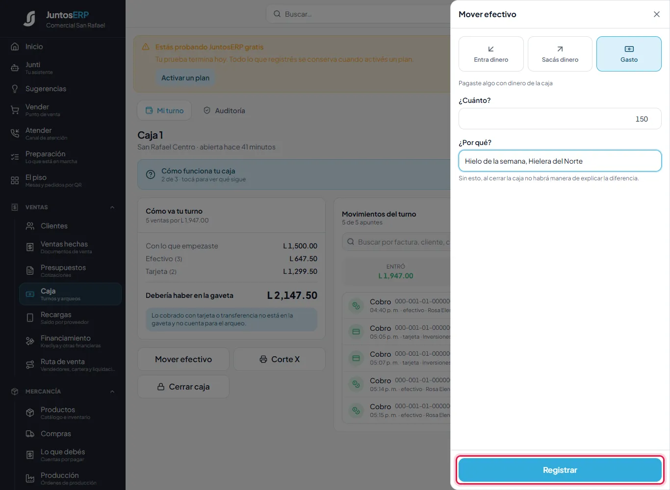Open Junti assistant in the sidebar
Image resolution: width=670 pixels, height=490 pixels.
point(63,68)
